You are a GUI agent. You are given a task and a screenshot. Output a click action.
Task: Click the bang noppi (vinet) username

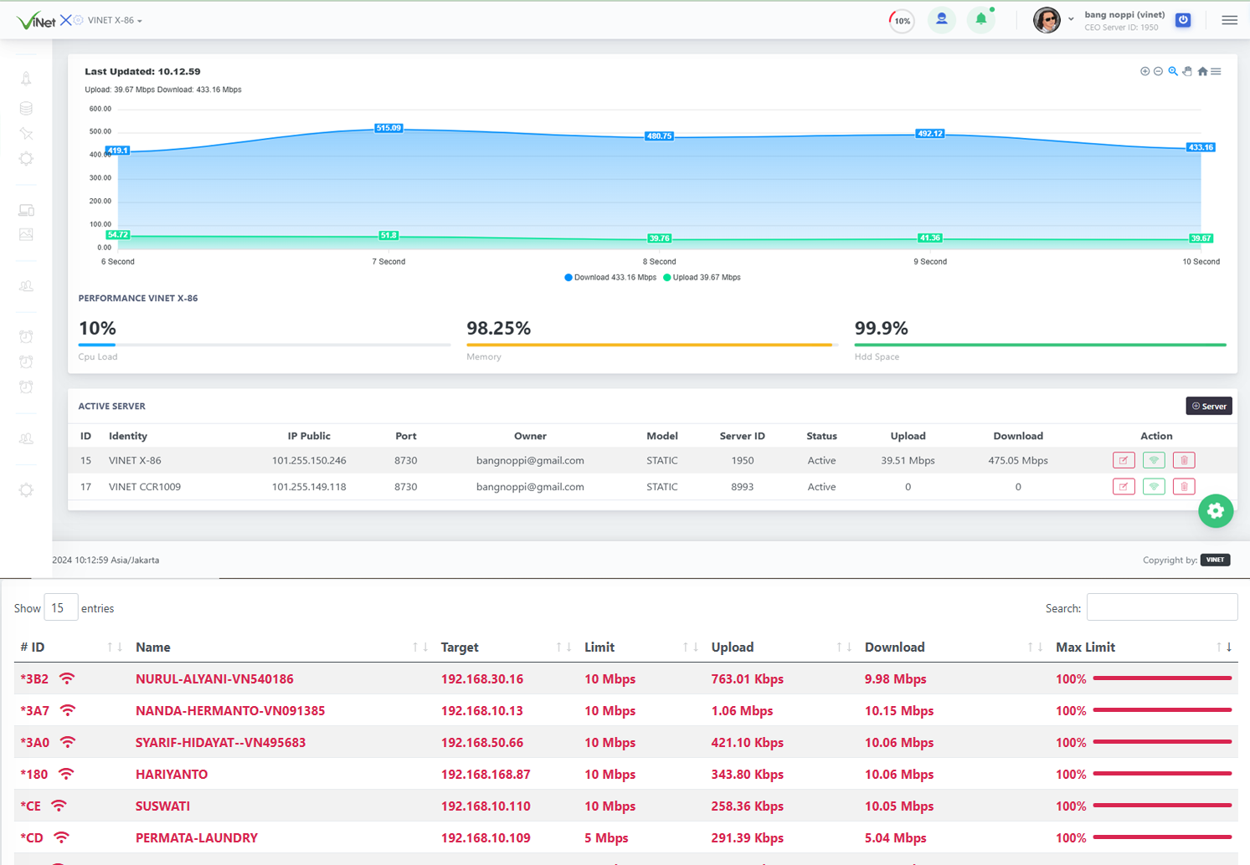[x=1124, y=14]
